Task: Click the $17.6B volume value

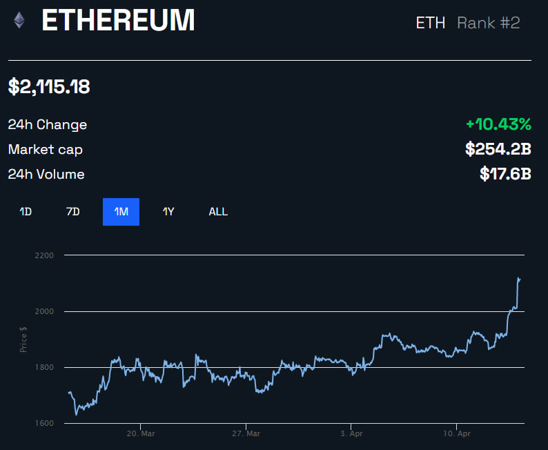Action: coord(505,174)
